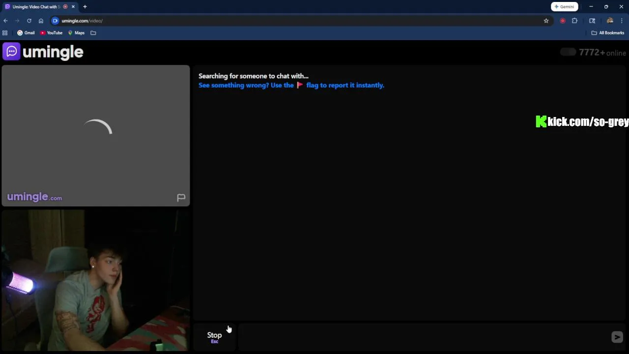
Task: Click the Umingle logo
Action: (43, 52)
